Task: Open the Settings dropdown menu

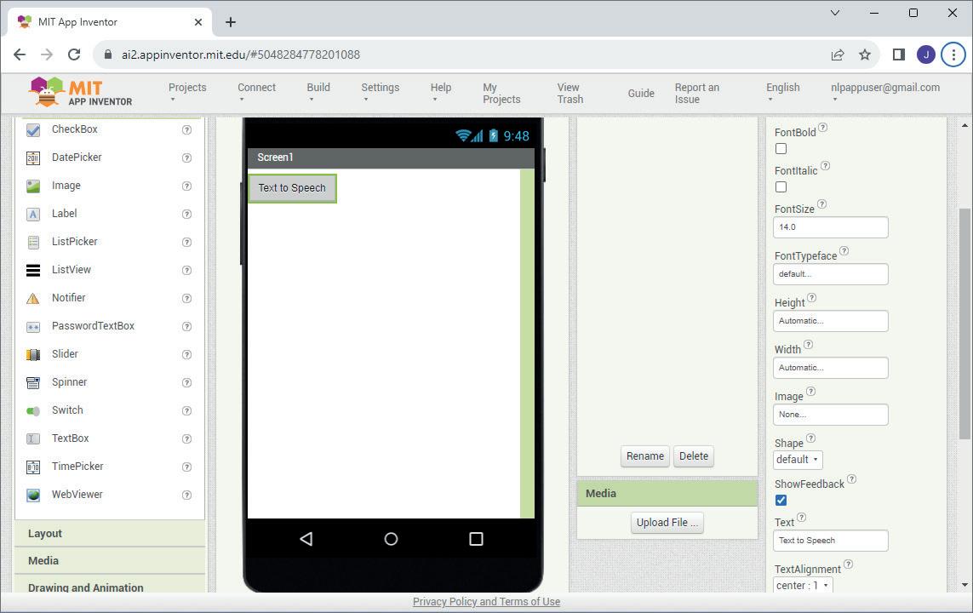Action: pos(380,92)
